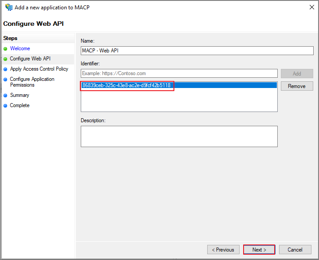Click the green bullet beside Configure Web API step
319x260 pixels.
(5, 59)
